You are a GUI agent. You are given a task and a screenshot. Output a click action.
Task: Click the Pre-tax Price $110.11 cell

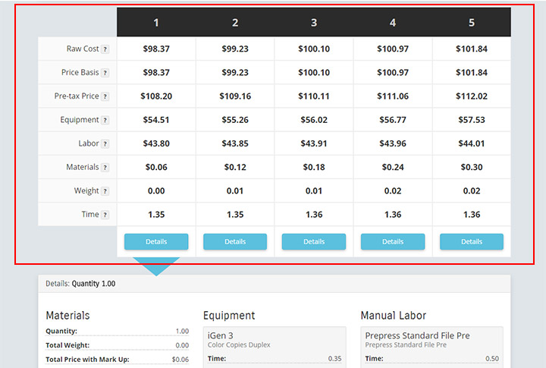coord(314,96)
